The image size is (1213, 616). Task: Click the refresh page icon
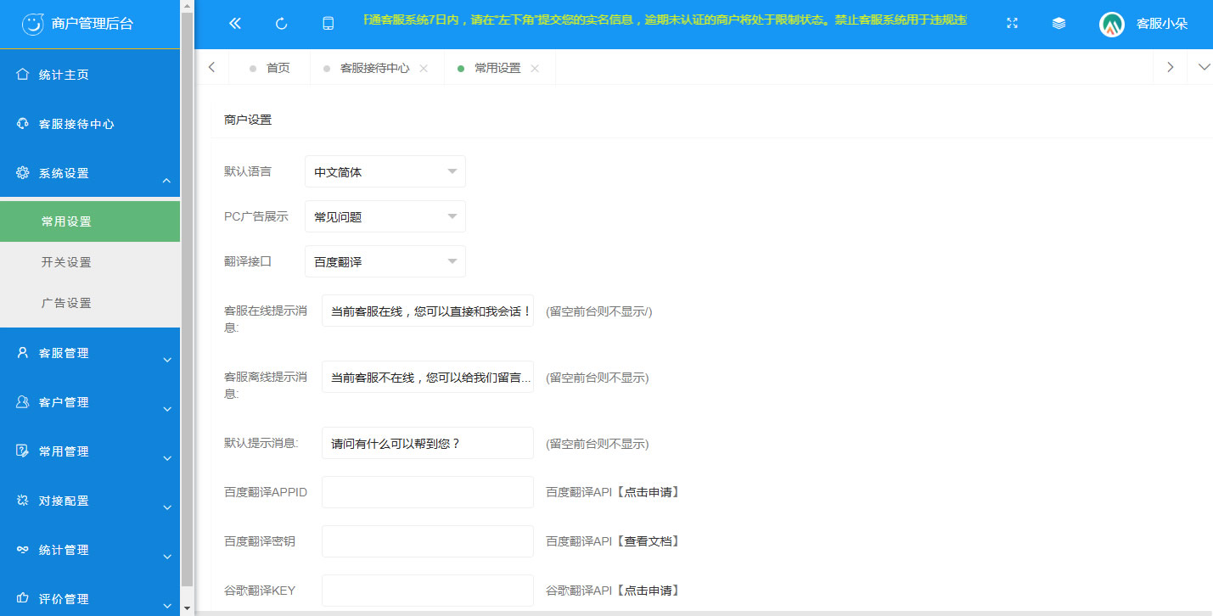pos(282,24)
